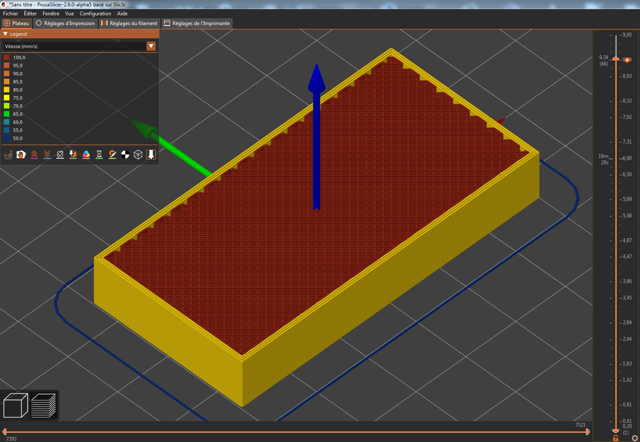The image size is (640, 442).
Task: Show retractions in the G-code preview
Action: click(34, 154)
